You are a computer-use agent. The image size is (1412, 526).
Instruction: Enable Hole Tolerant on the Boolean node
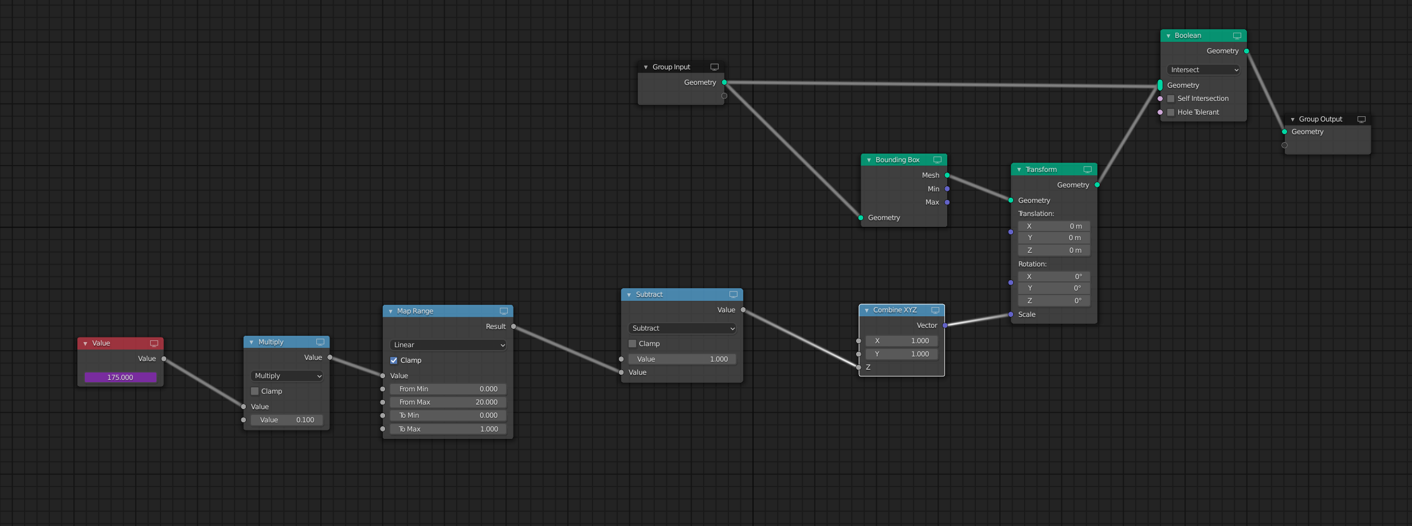pos(1171,112)
